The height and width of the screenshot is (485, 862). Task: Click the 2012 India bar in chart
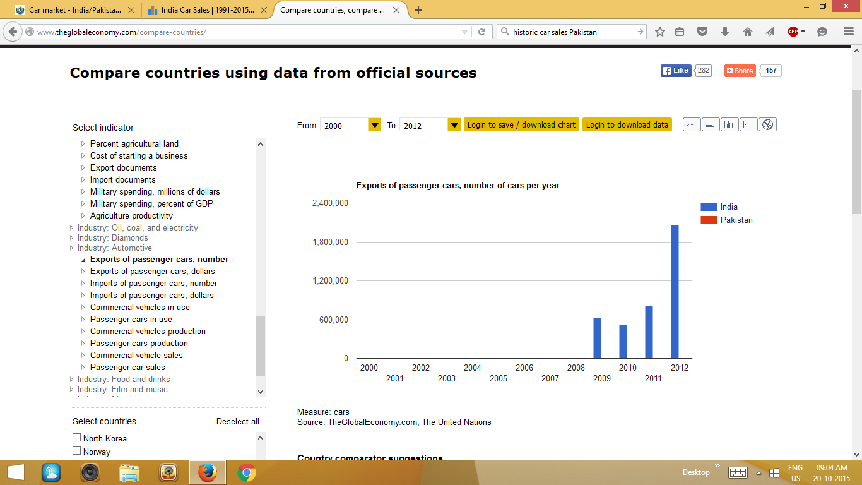click(x=675, y=292)
